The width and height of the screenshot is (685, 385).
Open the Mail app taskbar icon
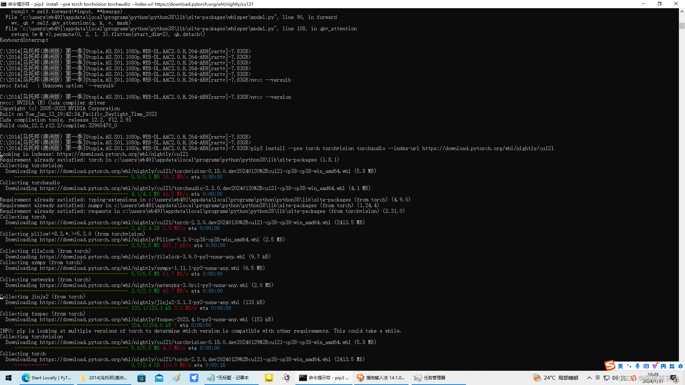pos(159,378)
